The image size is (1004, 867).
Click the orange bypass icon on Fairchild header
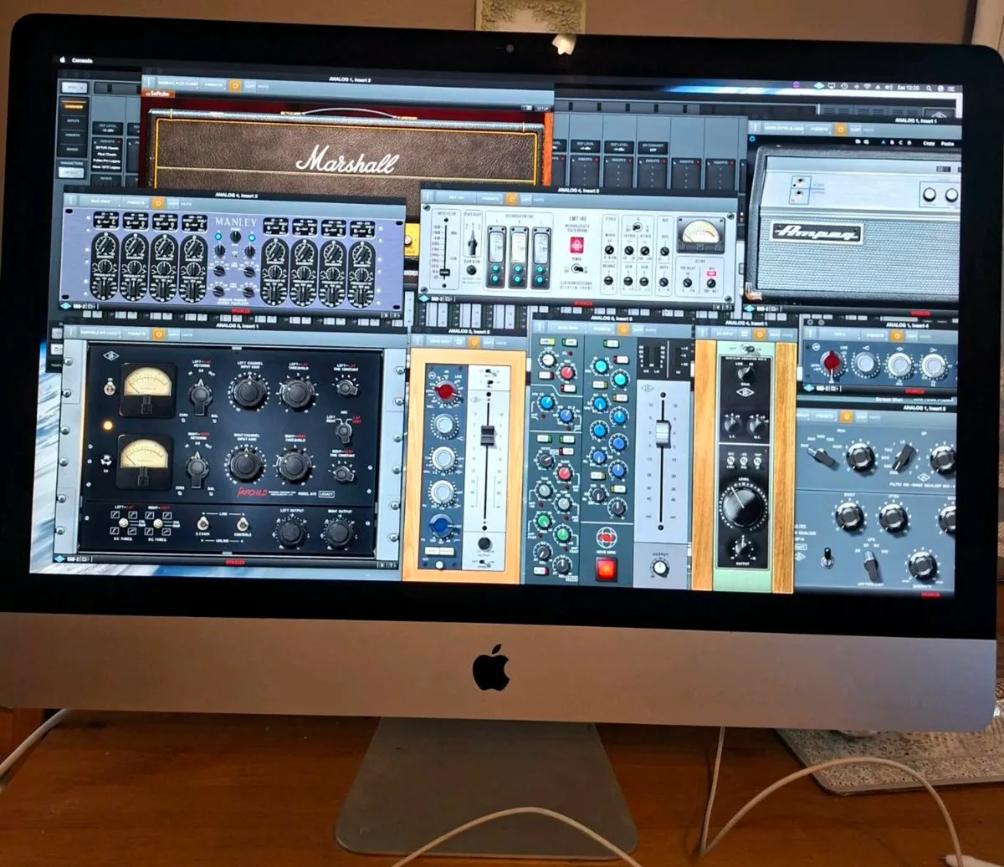click(x=158, y=334)
